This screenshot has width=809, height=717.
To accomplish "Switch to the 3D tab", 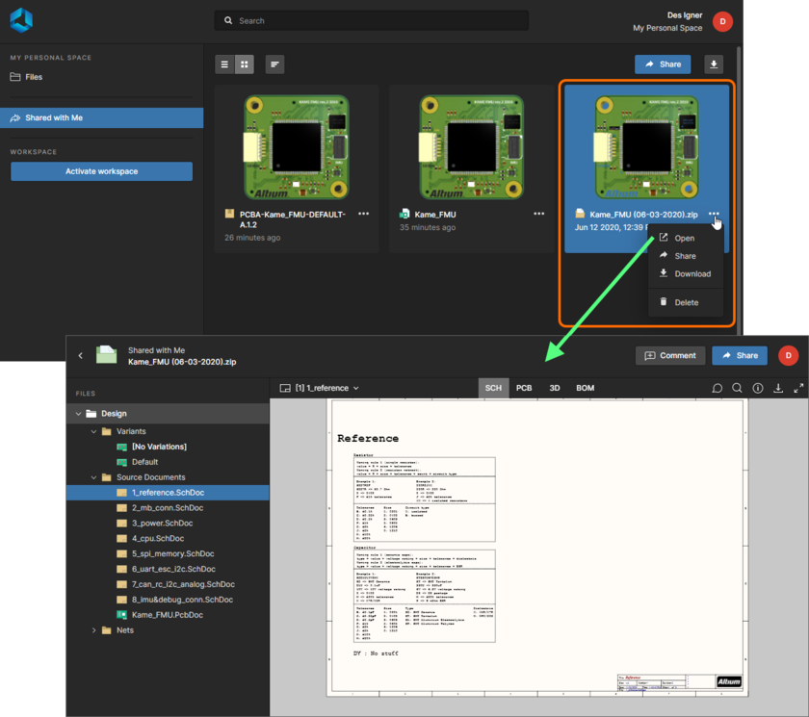I will coord(554,388).
